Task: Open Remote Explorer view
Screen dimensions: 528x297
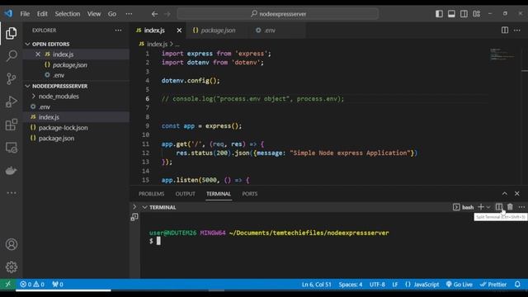Action: click(x=11, y=148)
